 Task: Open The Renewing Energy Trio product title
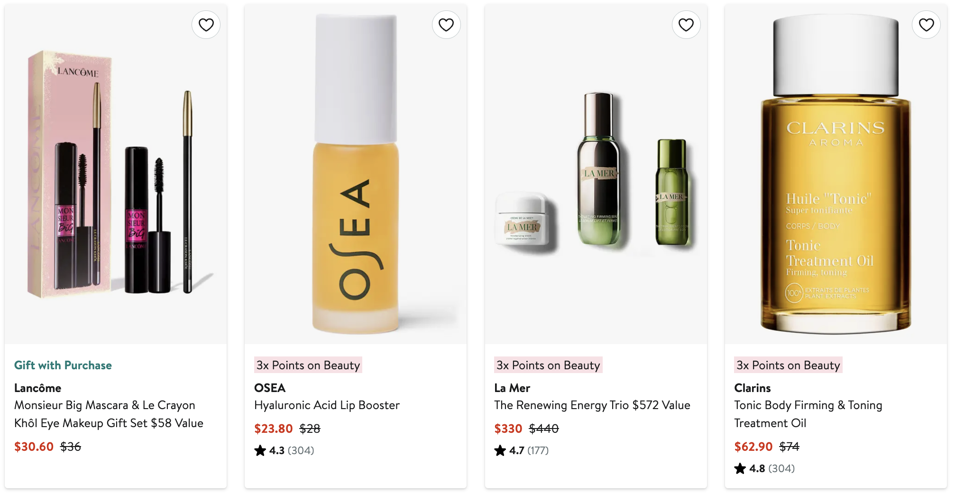click(x=592, y=405)
